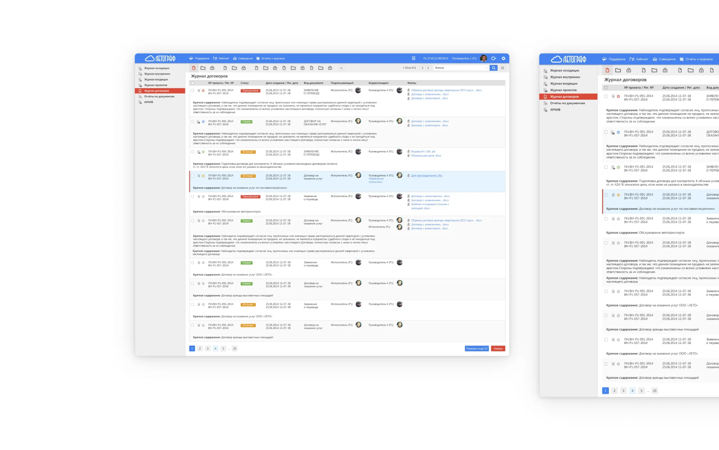Image resolution: width=719 pixels, height=450 pixels.
Task: Star the ДОГОВОР НА ОКАЗАНИЕ УСЛУГ row
Action: pos(203,121)
